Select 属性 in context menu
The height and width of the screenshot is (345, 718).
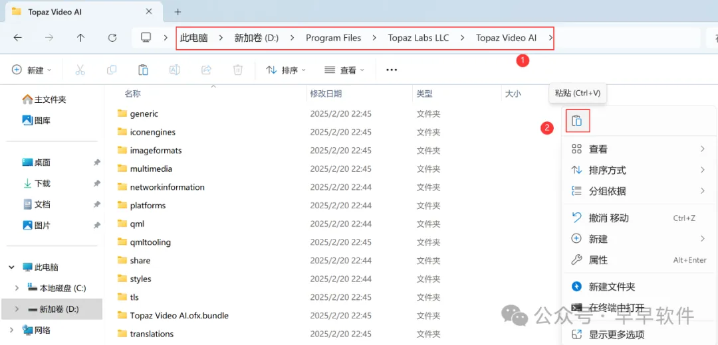pyautogui.click(x=639, y=260)
